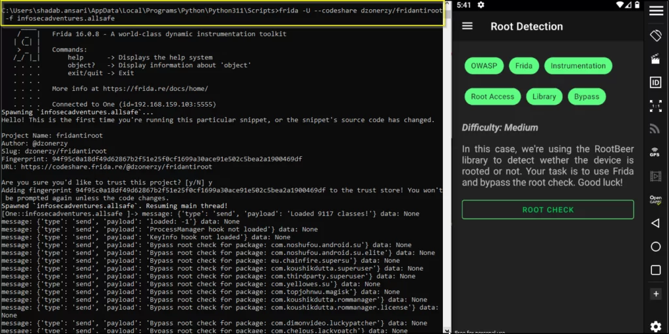Click the Difficulty: Medium label

click(500, 127)
